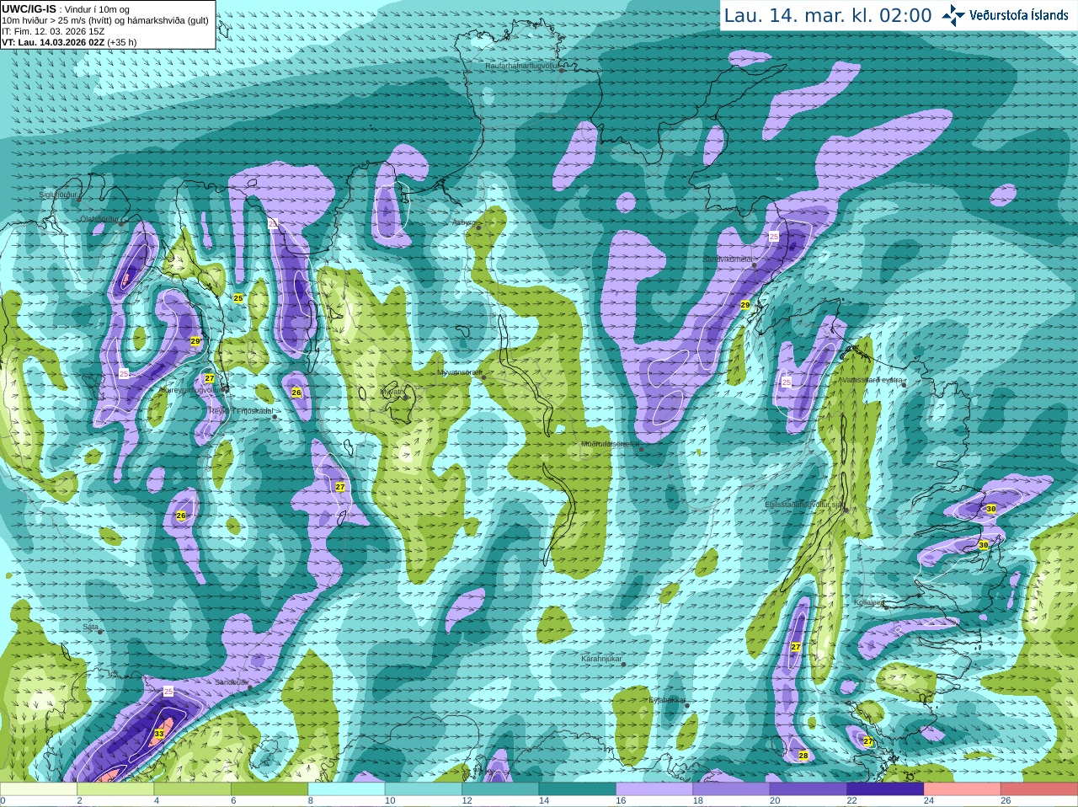Click the Raufarhafnarflugvöllur station label
The image size is (1078, 807).
522,65
